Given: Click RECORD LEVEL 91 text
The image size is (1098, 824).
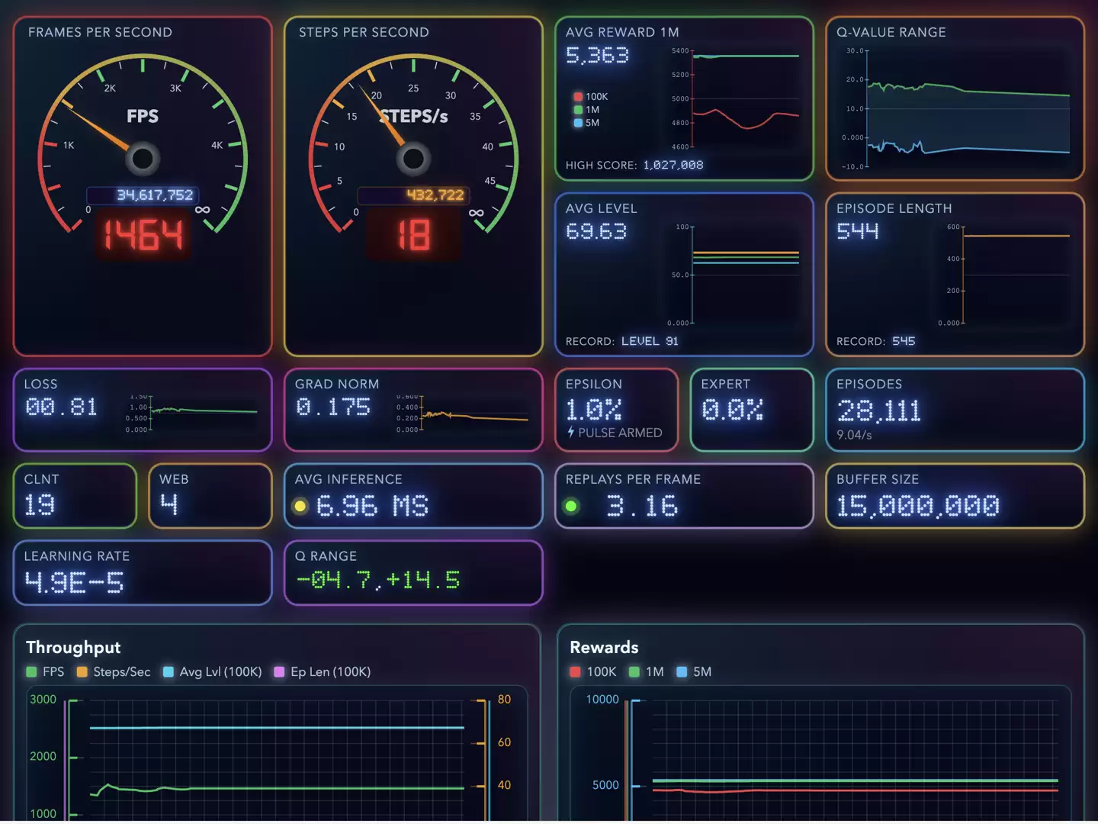Looking at the screenshot, I should click(x=621, y=341).
